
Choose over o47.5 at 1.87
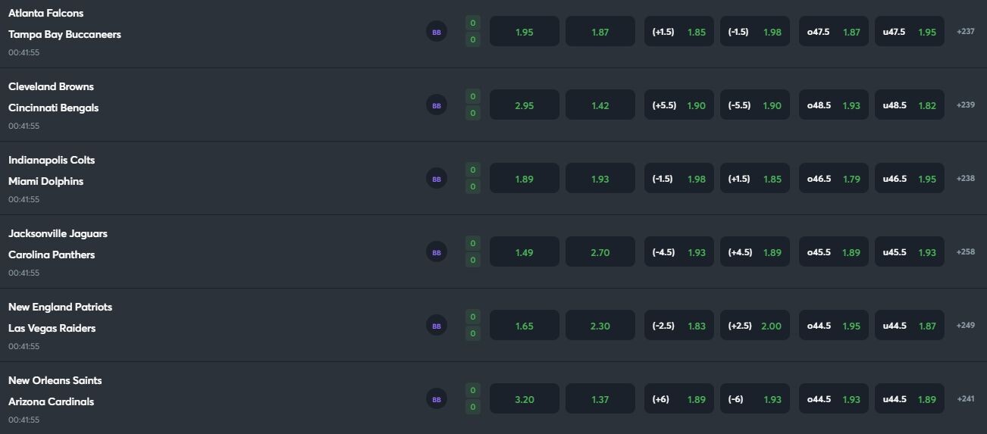(834, 32)
